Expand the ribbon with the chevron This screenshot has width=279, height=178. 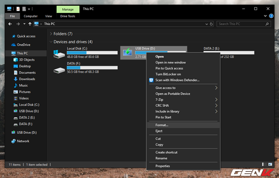265,16
